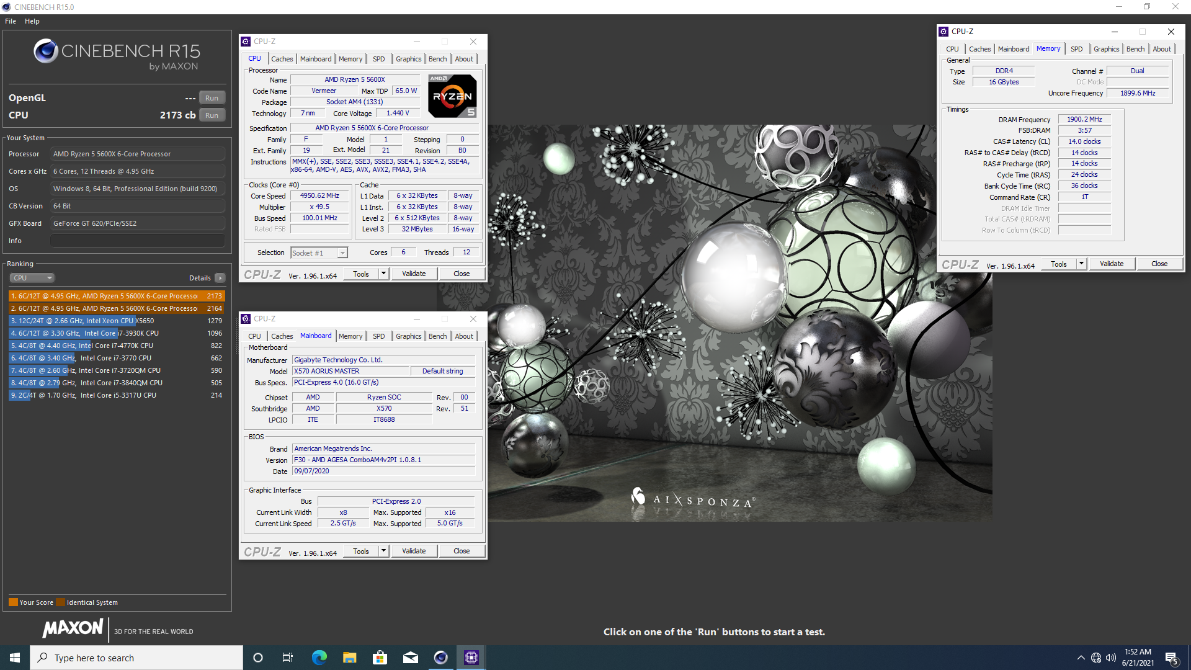
Task: Open Cinebench File menu
Action: 11,21
